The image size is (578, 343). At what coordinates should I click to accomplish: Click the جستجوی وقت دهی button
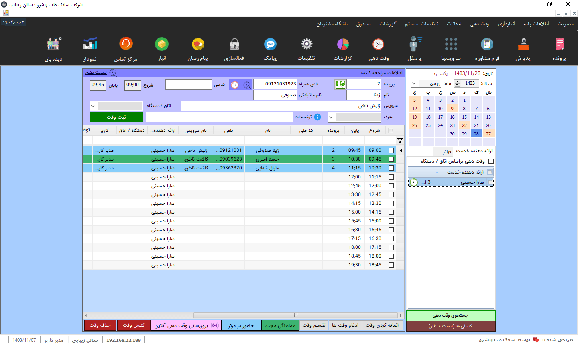pos(451,315)
